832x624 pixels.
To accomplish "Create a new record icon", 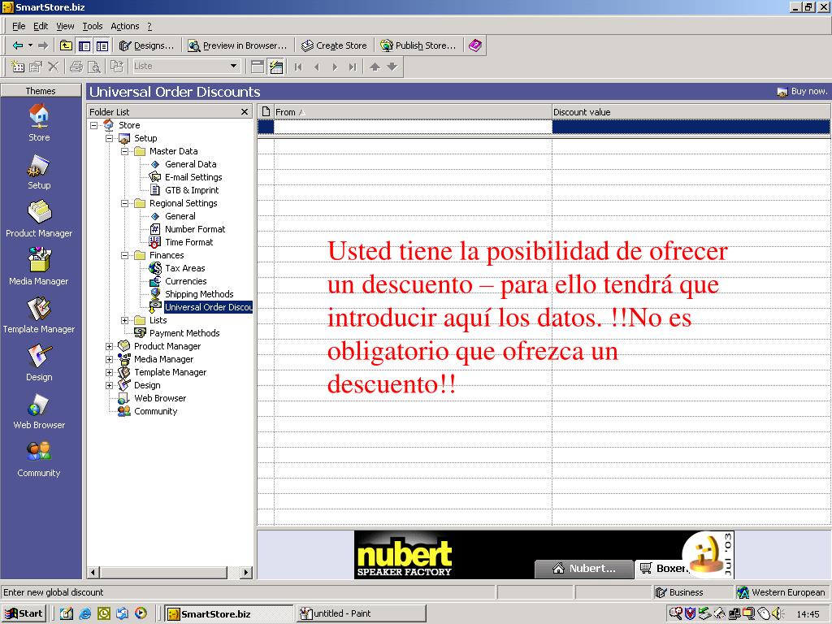I will click(18, 67).
